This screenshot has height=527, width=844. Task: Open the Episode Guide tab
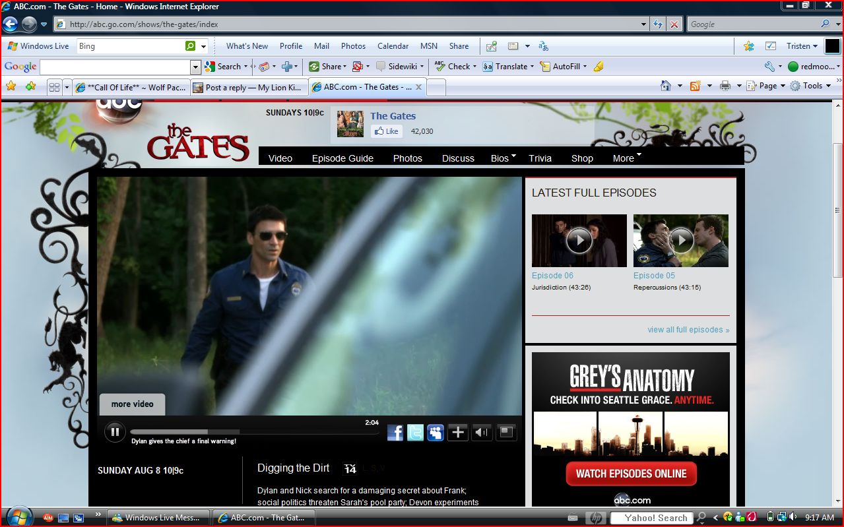click(342, 158)
